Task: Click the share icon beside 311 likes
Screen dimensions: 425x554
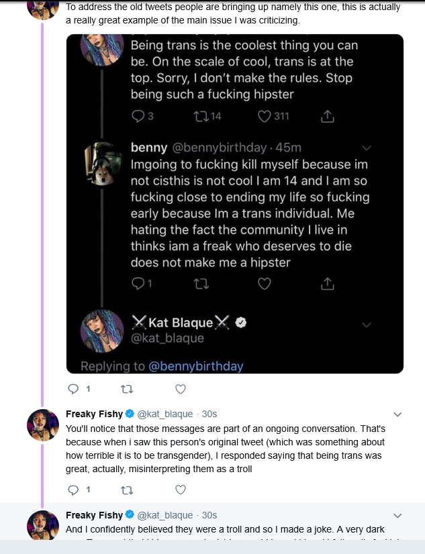Action: tap(328, 117)
